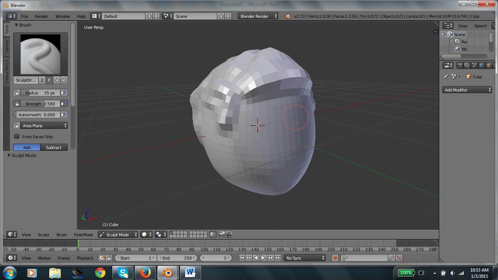This screenshot has height=280, width=498.
Task: Open the info editor type selector
Action: click(x=11, y=16)
